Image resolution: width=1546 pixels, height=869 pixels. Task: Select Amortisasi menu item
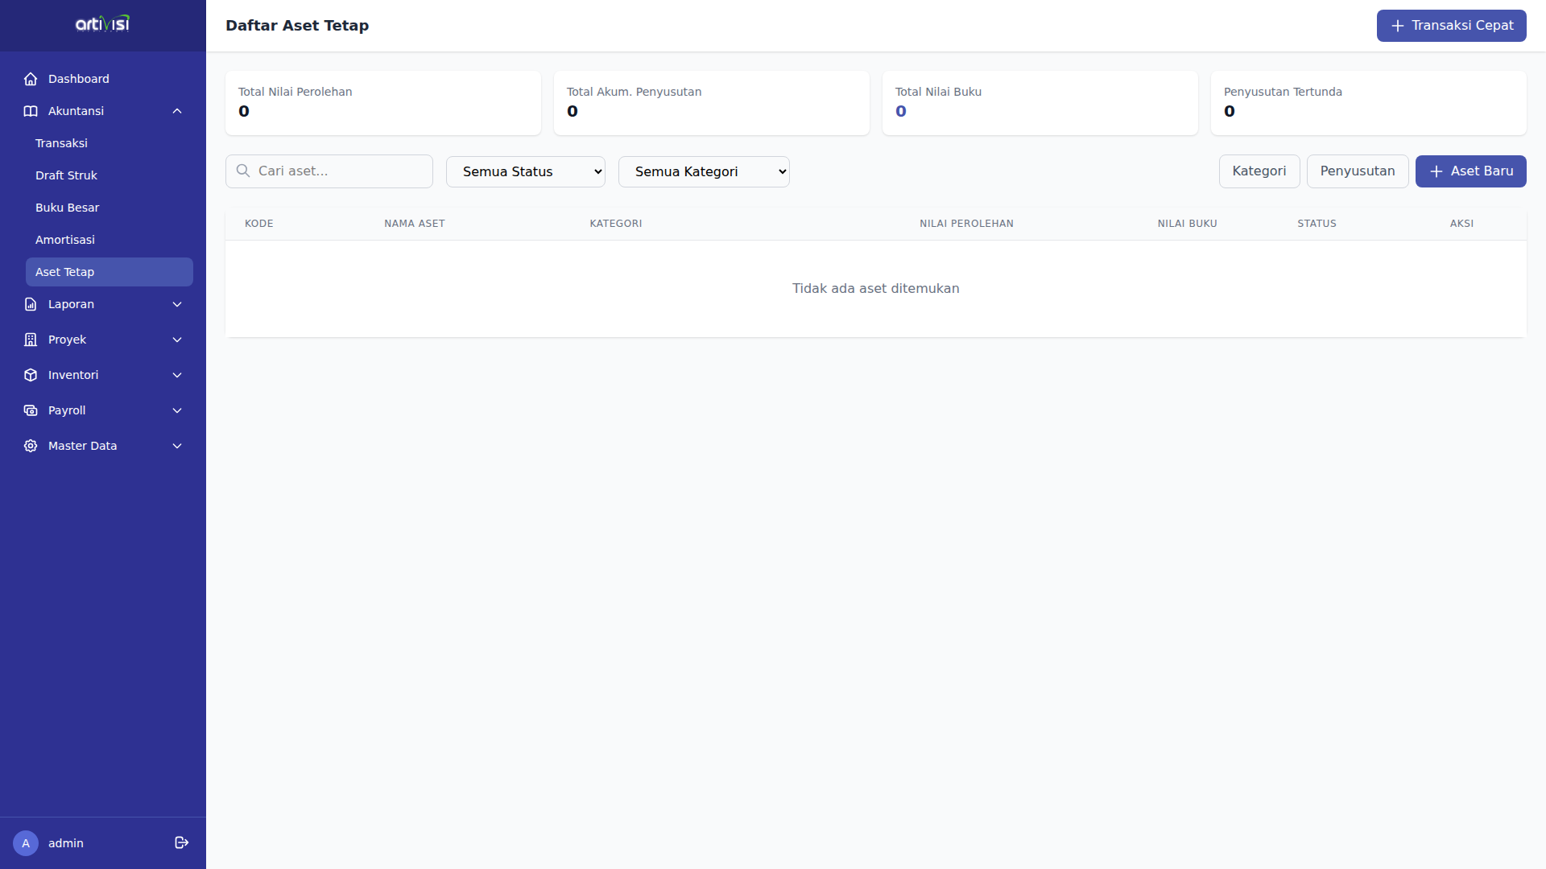[64, 240]
